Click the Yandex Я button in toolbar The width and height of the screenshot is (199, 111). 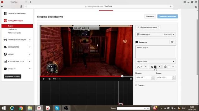(21, 6)
